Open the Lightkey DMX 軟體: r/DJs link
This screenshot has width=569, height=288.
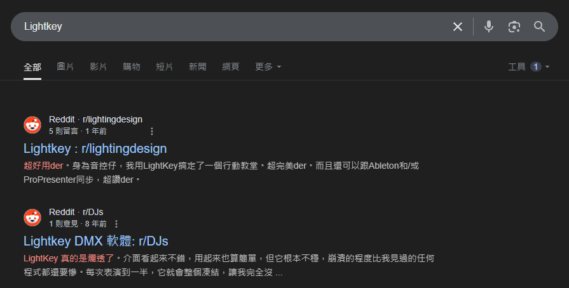[96, 241]
